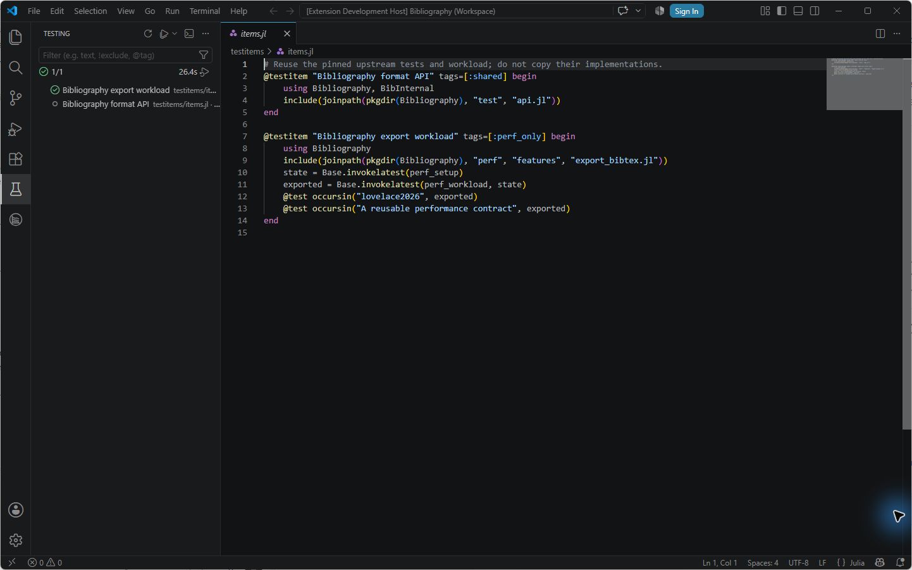The image size is (912, 570).
Task: Toggle the secondary side bar
Action: 815,11
